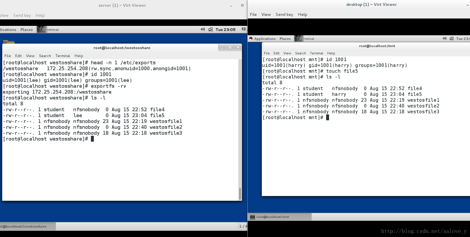
Task: Open File menu of desktop Virt Viewer
Action: pos(253,14)
